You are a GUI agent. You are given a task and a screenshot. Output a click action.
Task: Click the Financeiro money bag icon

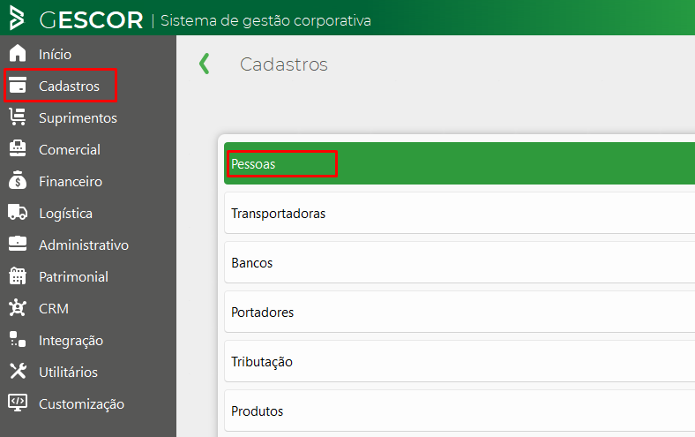click(18, 180)
